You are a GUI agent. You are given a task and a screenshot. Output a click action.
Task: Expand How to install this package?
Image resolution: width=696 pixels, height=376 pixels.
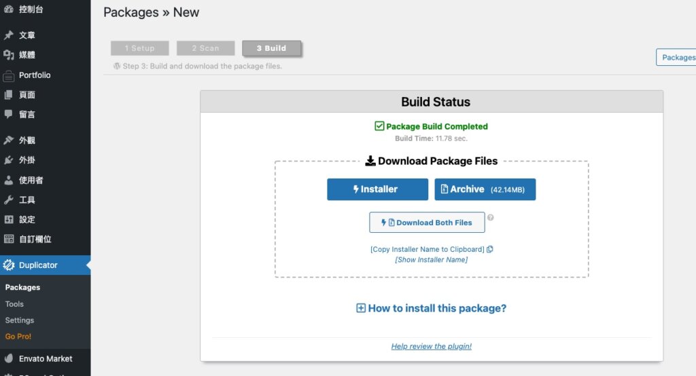coord(432,308)
